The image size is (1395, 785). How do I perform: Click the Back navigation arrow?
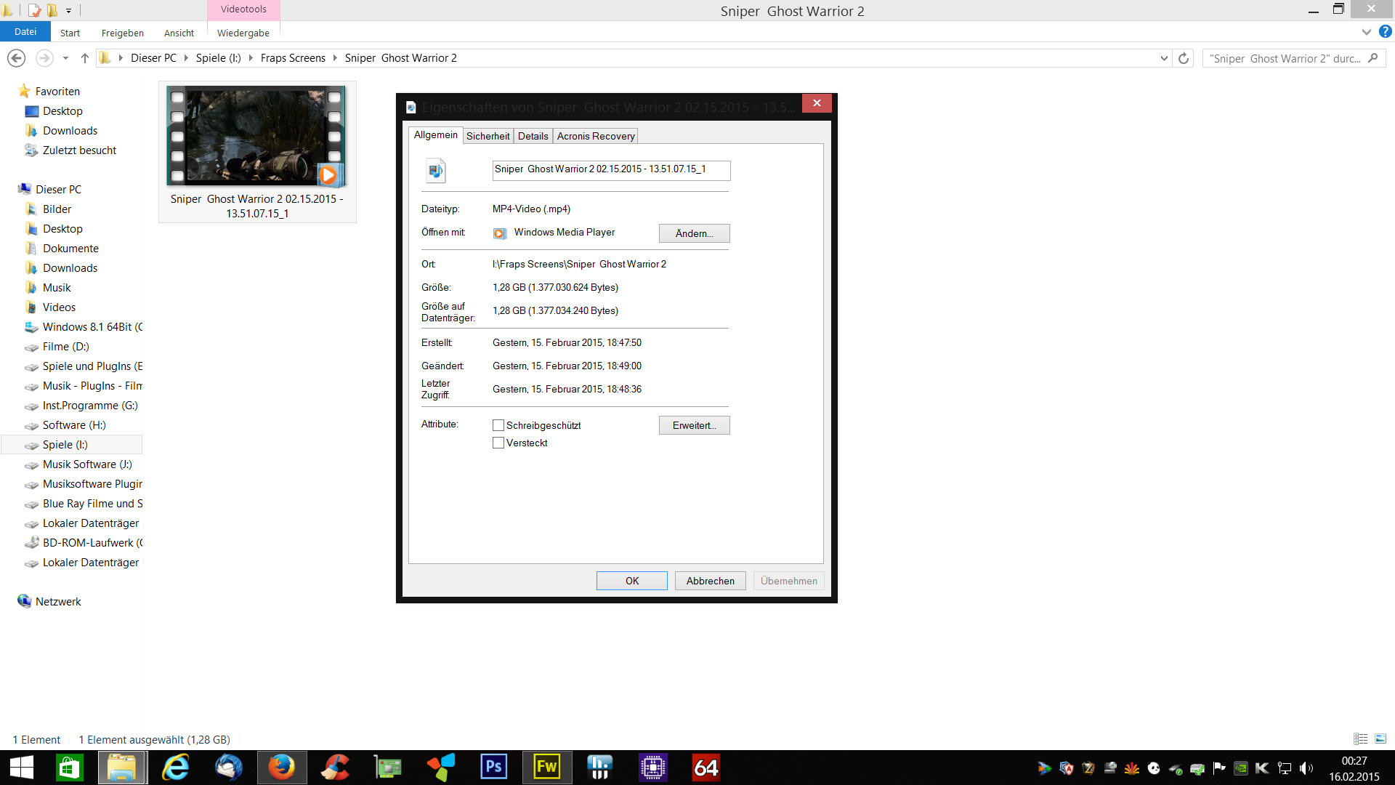coord(16,58)
